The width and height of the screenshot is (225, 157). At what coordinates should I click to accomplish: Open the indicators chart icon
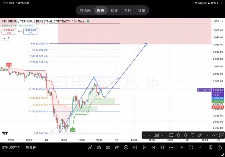(99, 148)
